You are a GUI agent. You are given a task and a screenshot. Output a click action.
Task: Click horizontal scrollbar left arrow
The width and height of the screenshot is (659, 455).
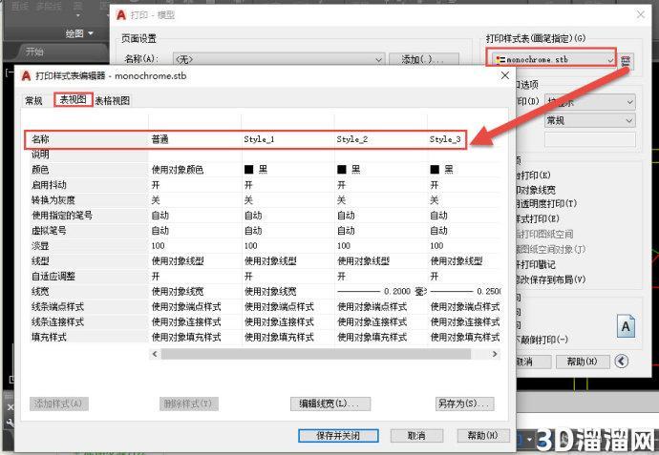coord(155,354)
